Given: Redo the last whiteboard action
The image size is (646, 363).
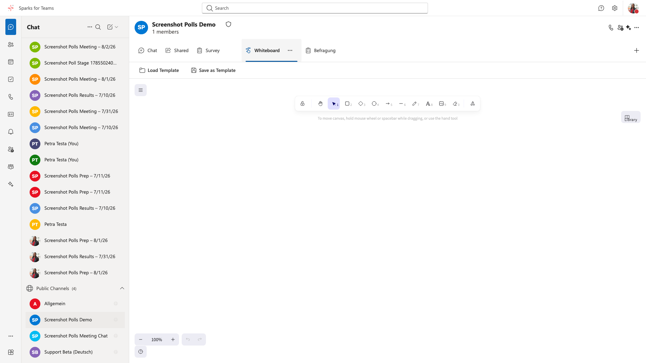Looking at the screenshot, I should click(200, 339).
